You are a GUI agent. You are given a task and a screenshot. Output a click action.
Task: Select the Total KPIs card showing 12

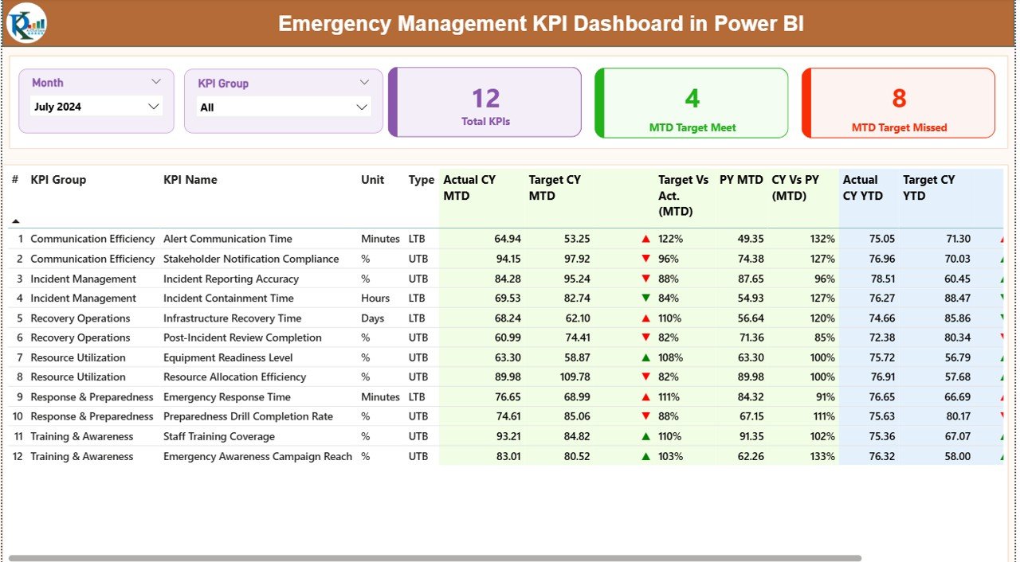[x=484, y=102]
